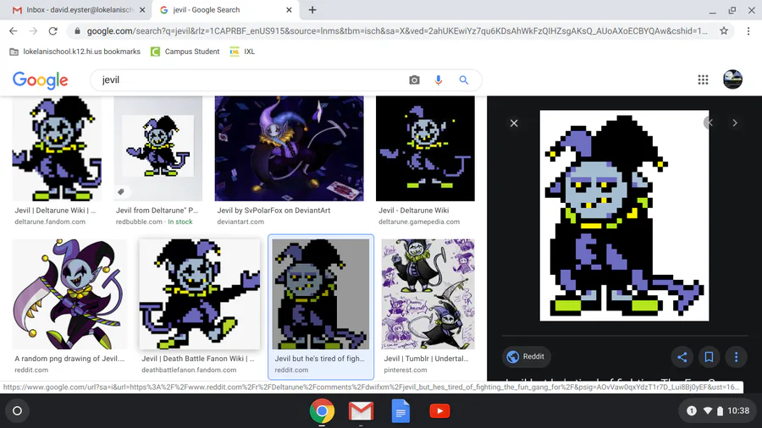Image resolution: width=762 pixels, height=428 pixels.
Task: Start voice search with the microphone icon
Action: coord(439,80)
